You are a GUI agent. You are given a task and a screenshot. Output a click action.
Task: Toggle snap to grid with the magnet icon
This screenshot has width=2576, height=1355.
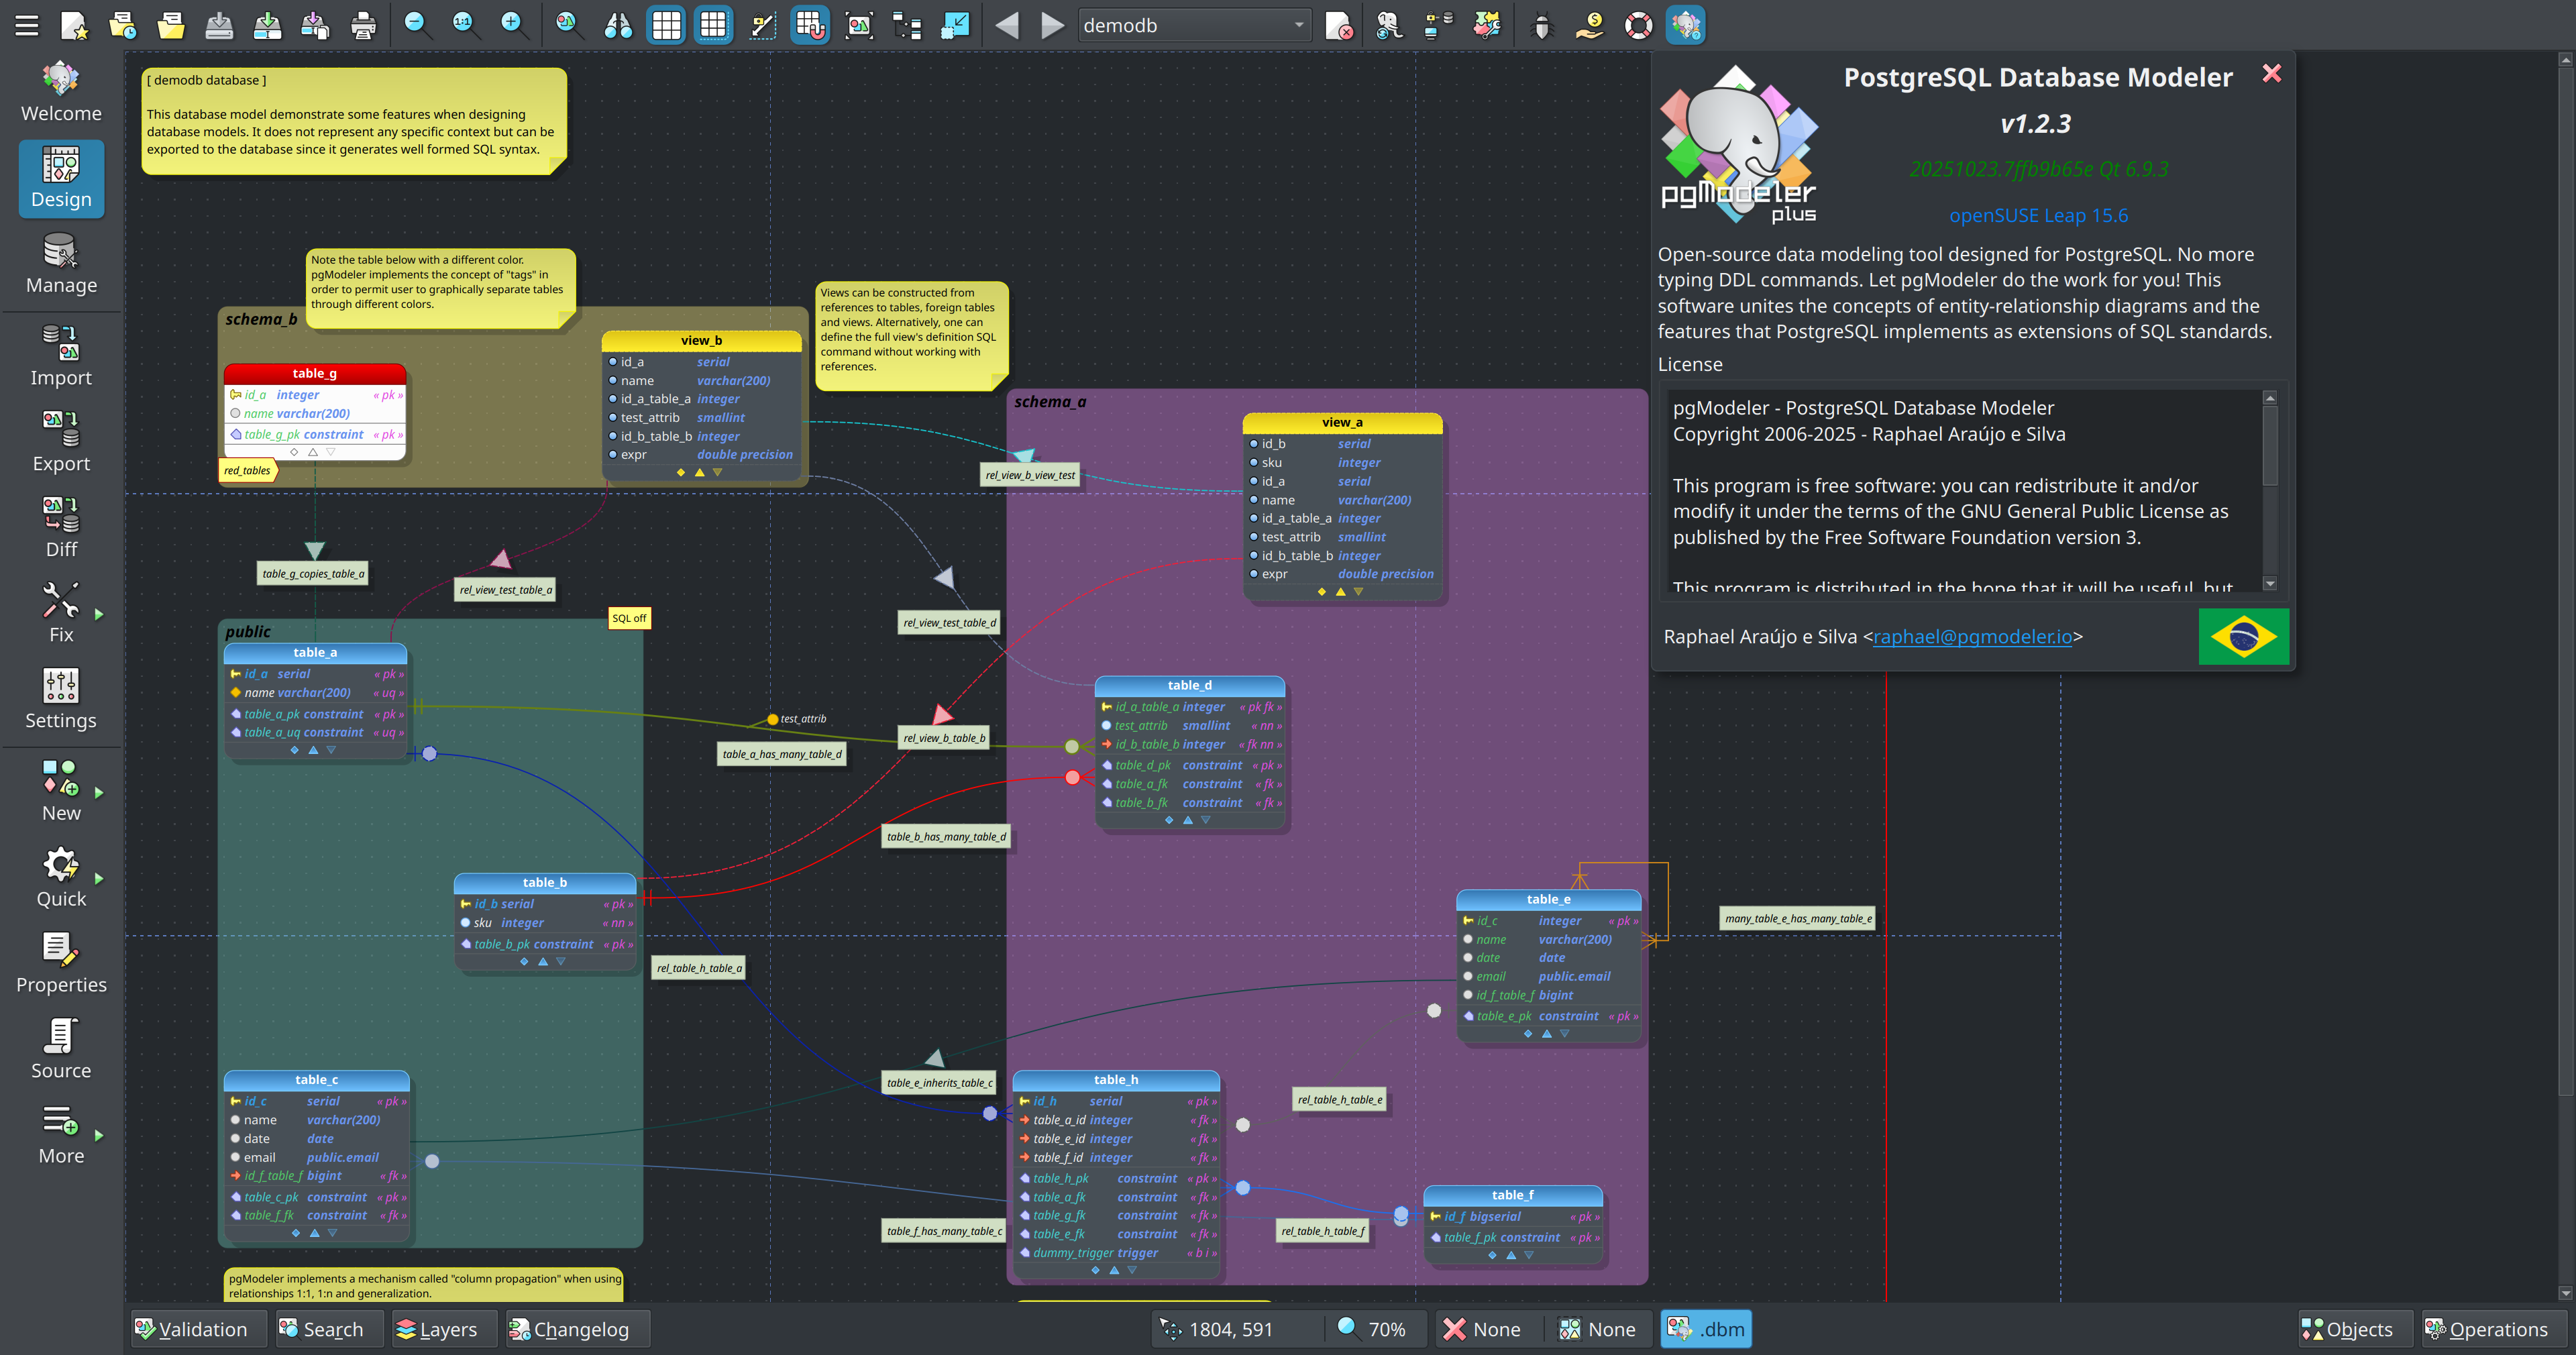click(809, 25)
